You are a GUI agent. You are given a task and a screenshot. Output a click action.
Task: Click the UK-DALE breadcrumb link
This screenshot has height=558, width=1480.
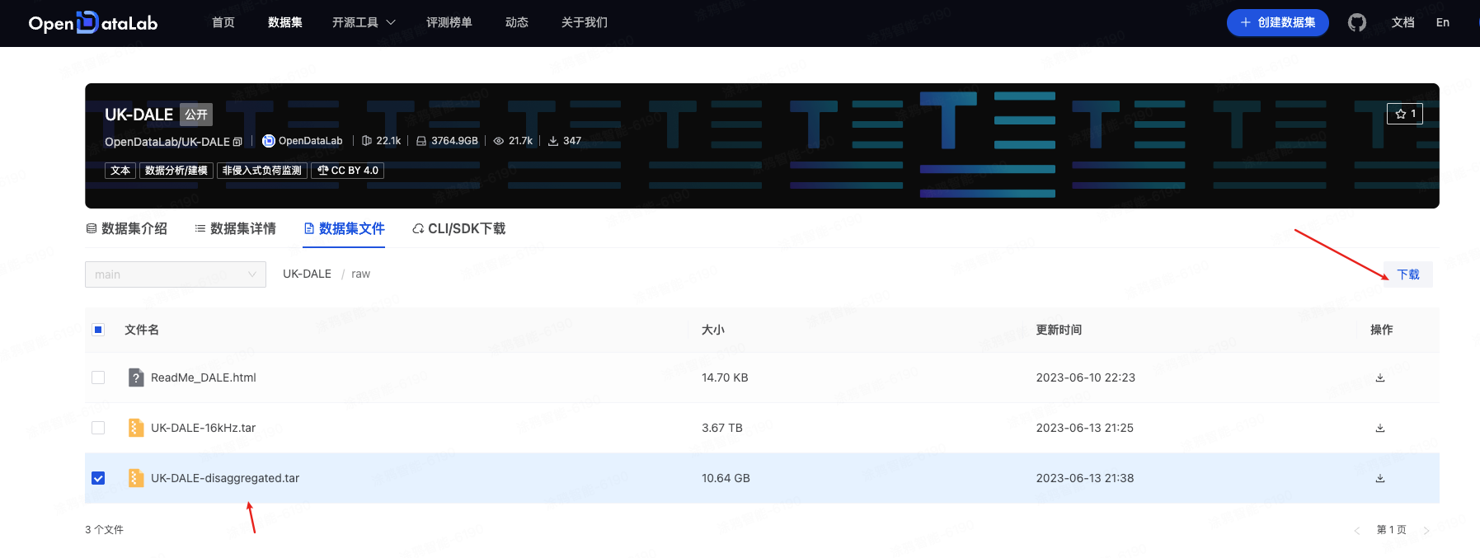(x=307, y=274)
